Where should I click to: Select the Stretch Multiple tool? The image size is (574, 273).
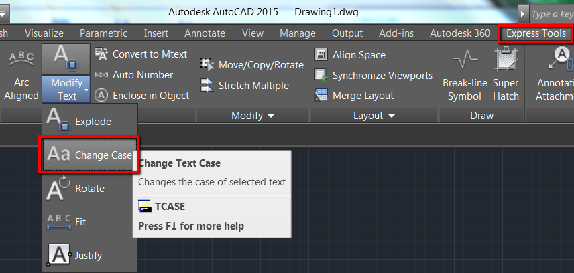pyautogui.click(x=245, y=86)
